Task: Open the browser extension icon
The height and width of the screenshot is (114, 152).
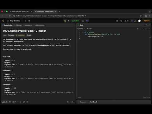Action: click(146, 16)
